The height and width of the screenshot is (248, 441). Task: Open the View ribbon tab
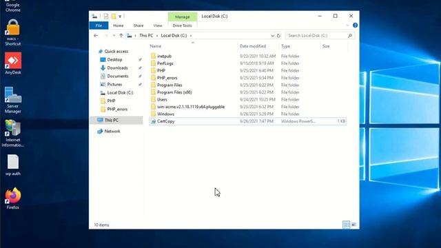[158, 25]
